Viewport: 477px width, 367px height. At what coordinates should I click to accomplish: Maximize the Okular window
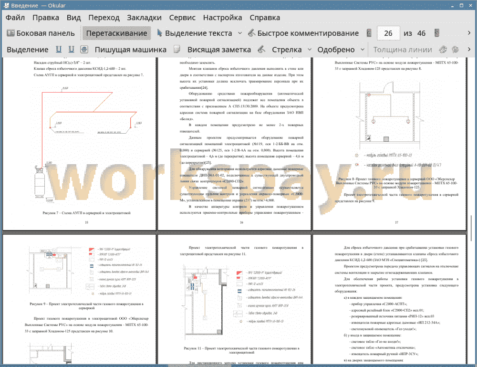(x=461, y=5)
